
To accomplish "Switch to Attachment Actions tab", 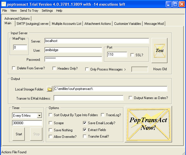I will (97, 24).
